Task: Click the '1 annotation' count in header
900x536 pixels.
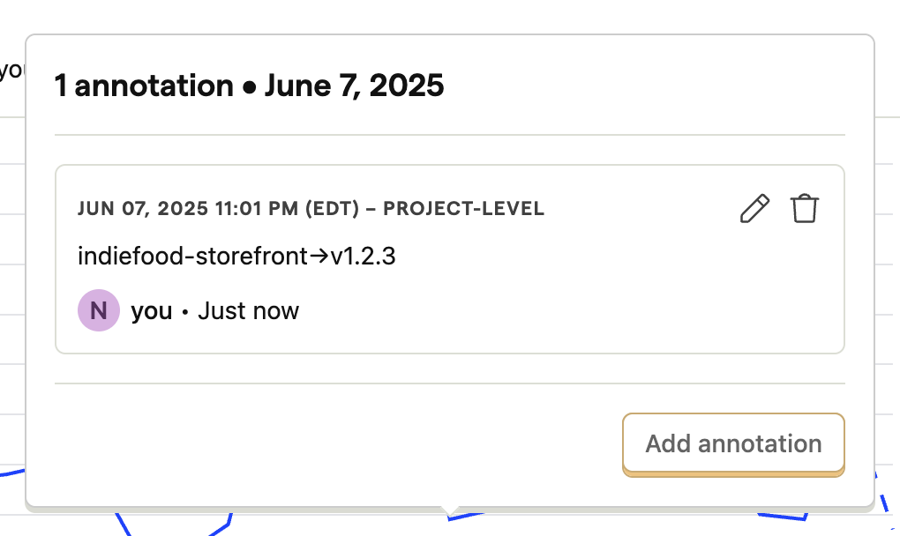Action: [144, 86]
